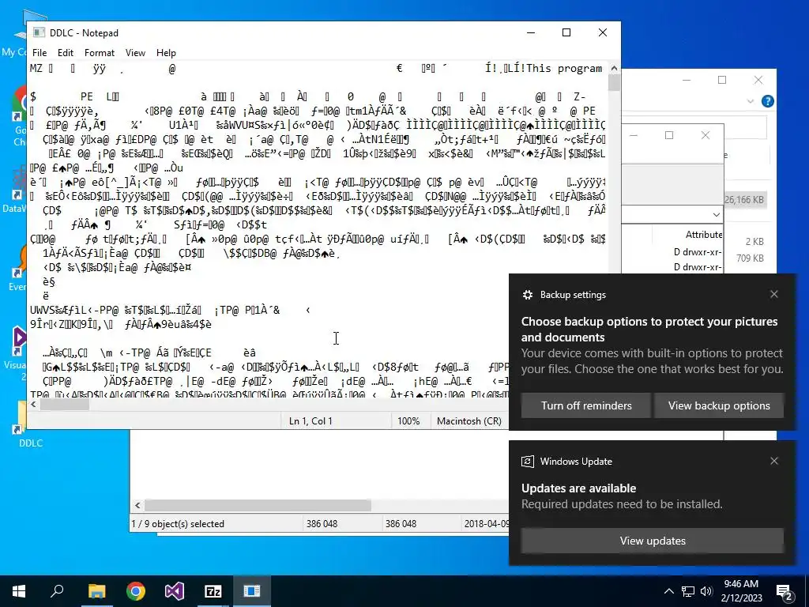
Task: Click the Notepad vertical scrollbar thumb
Action: tap(614, 82)
